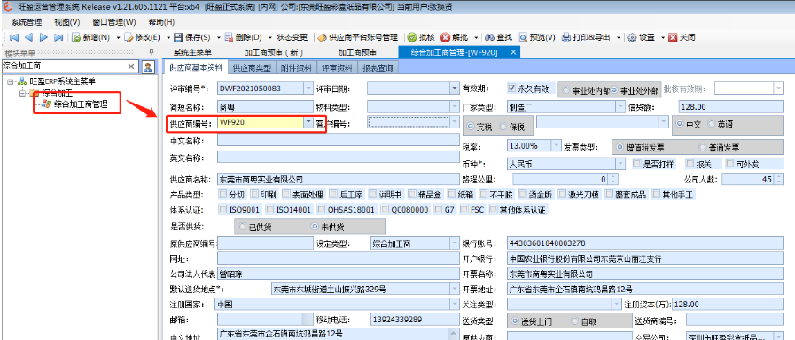Go to next record arrow

pyautogui.click(x=43, y=37)
